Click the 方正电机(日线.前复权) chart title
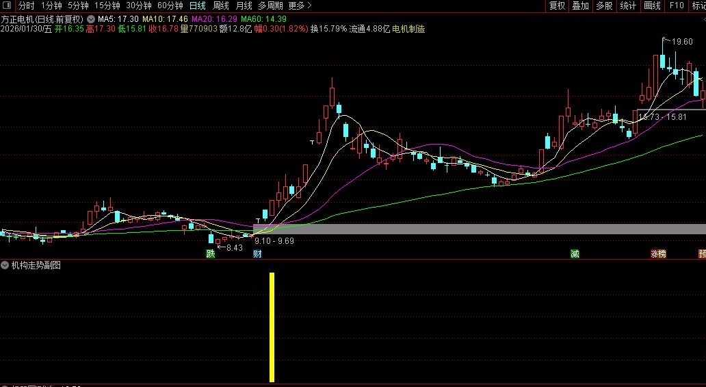Image resolution: width=706 pixels, height=387 pixels. coord(42,19)
